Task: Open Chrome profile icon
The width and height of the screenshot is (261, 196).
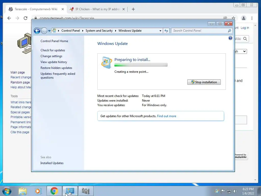Action: (x=244, y=18)
